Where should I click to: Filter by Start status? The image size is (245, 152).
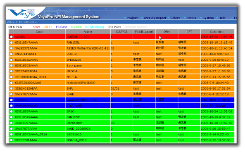[36, 27]
